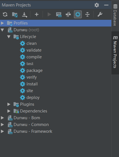Add Maven project with plus icon
Image resolution: width=119 pixels, height=157 pixels.
point(37,14)
